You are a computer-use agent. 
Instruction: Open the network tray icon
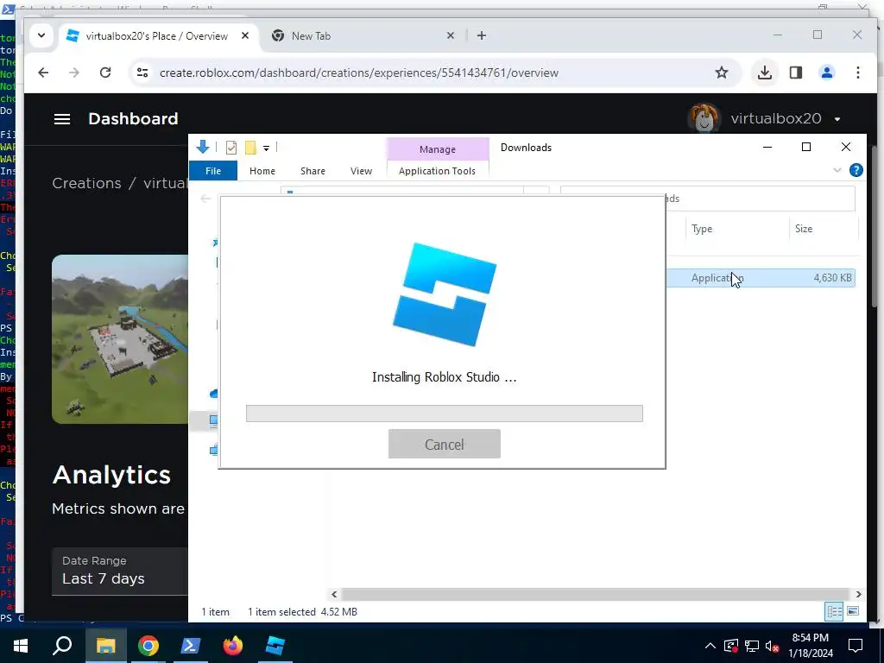coord(752,646)
